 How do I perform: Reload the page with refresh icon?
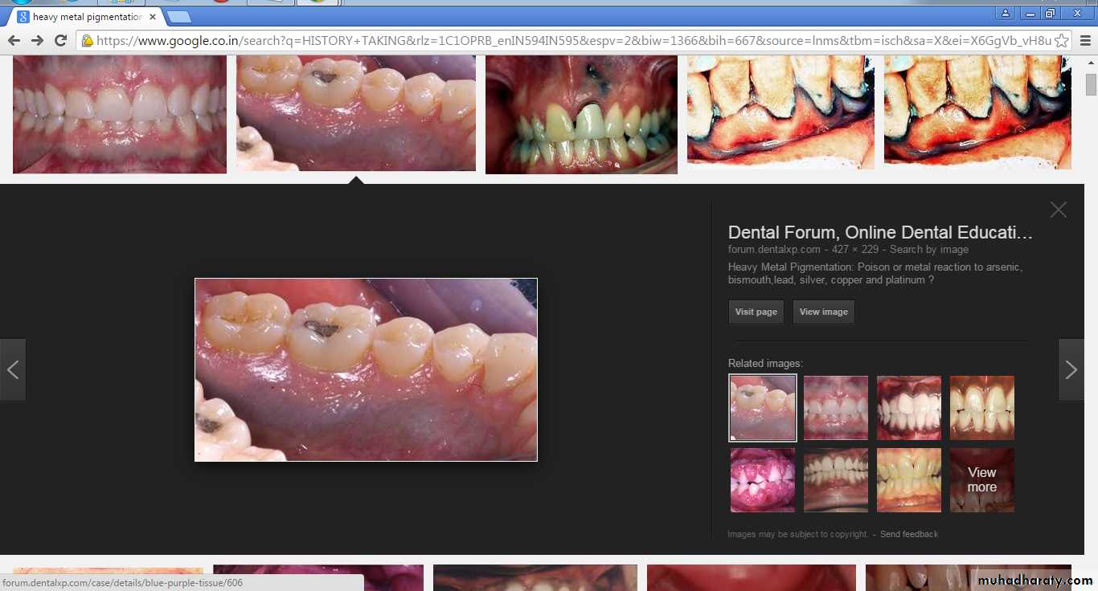point(60,40)
